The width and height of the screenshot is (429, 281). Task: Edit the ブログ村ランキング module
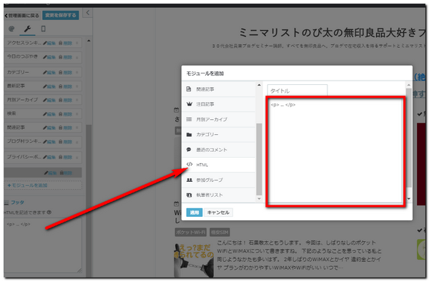coord(49,142)
